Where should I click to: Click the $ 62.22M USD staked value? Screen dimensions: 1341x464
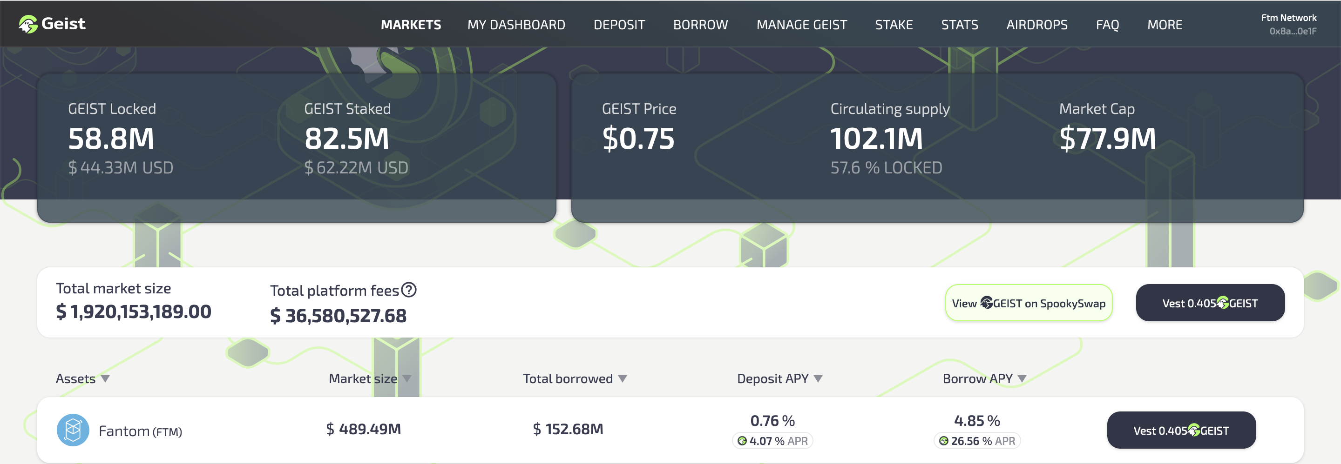[357, 168]
